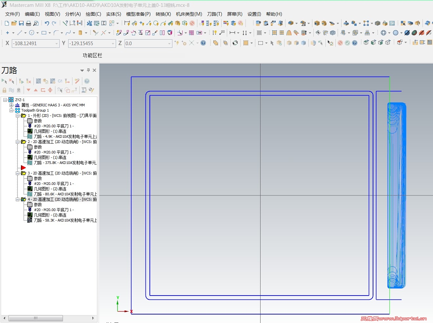433x323 pixels.
Task: Collapse operation 2 2D 高速加工
Action: pyautogui.click(x=18, y=142)
